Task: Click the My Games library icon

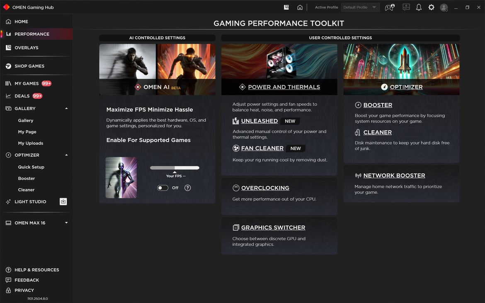Action: [x=8, y=83]
